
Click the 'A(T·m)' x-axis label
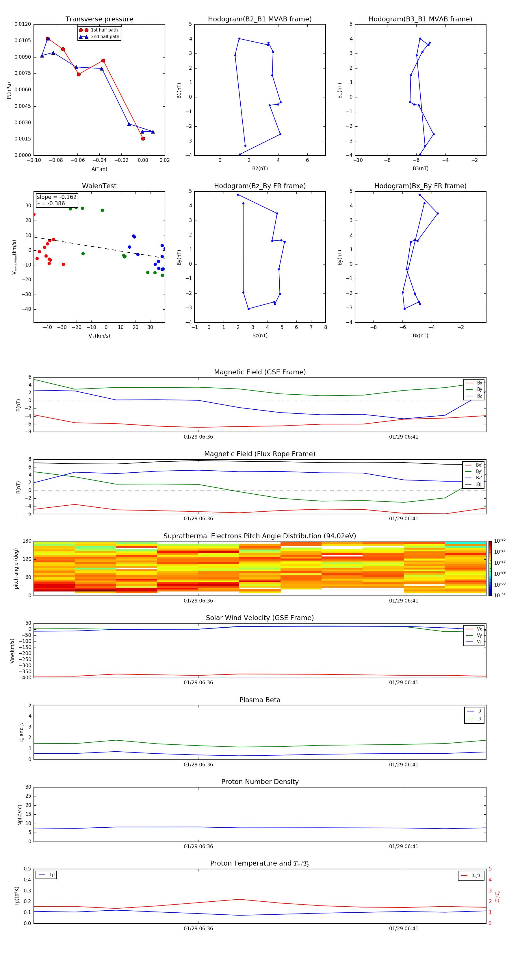99,169
